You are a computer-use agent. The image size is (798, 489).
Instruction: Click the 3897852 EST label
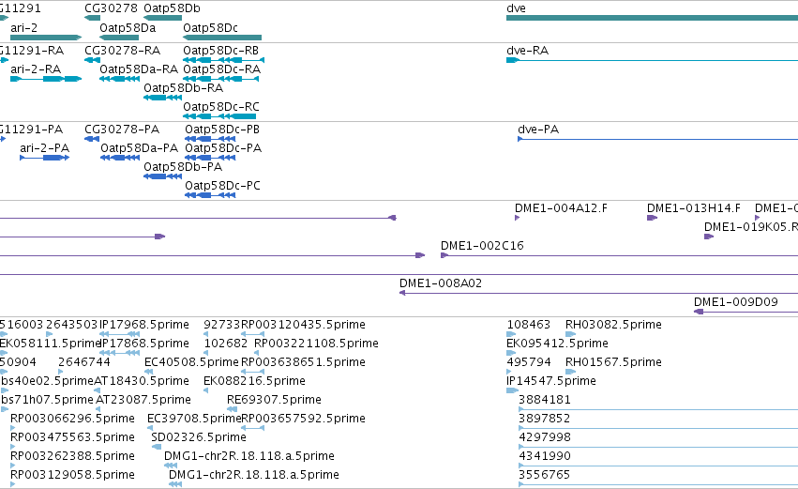(x=545, y=419)
